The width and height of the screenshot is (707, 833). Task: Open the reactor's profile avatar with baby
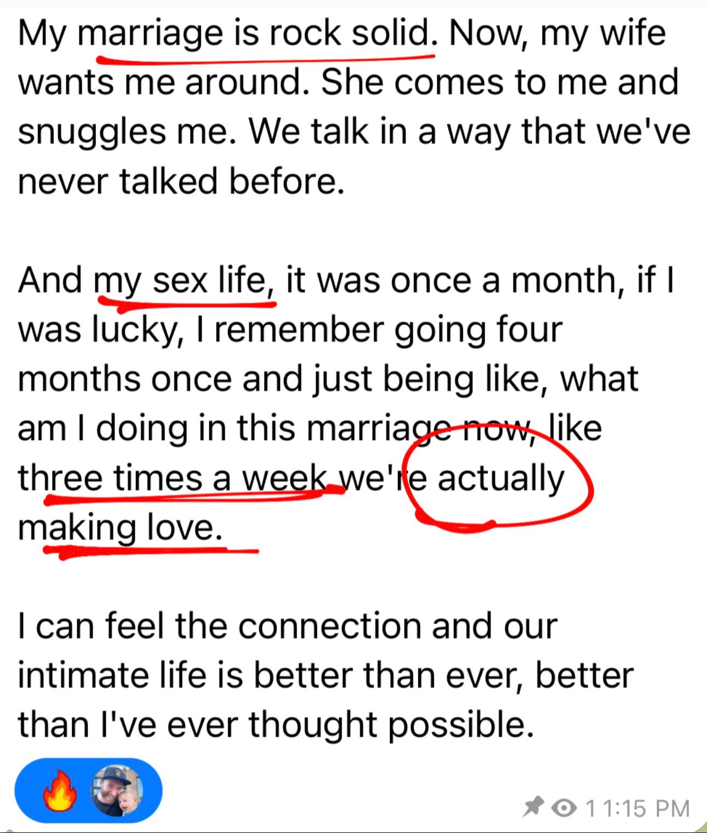(116, 791)
